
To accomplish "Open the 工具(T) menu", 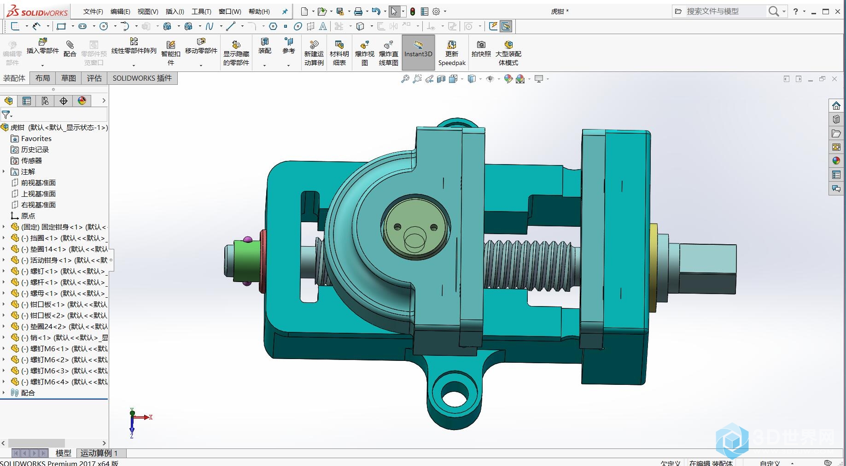I will (201, 12).
